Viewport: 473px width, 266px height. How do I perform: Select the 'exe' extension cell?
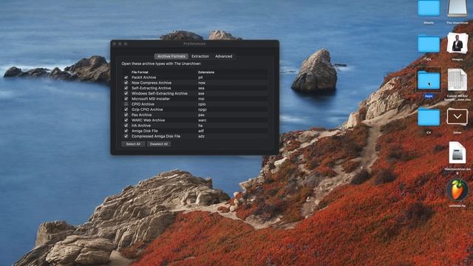click(201, 94)
